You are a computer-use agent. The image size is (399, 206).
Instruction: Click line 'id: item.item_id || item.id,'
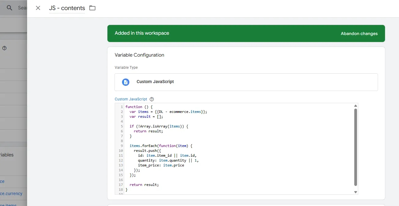point(167,155)
